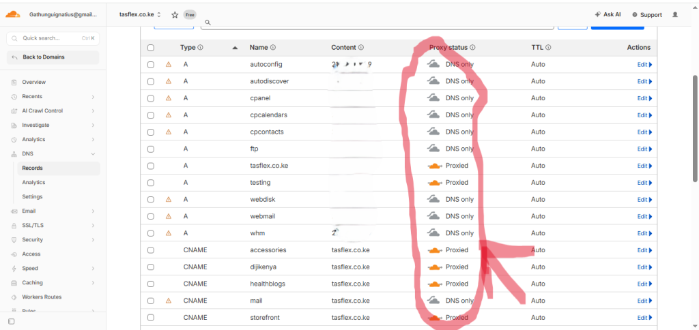Open Support help menu
This screenshot has width=699, height=330.
pyautogui.click(x=647, y=15)
